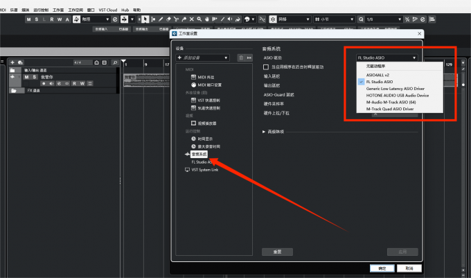Open the Auto-Scroll settings arrow

click(x=132, y=19)
